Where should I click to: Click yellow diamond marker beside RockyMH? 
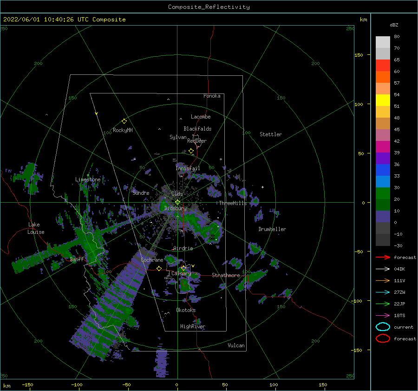click(124, 121)
